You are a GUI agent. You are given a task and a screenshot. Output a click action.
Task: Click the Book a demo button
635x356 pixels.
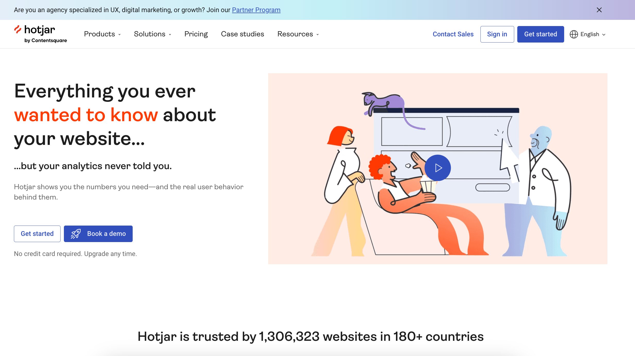tap(98, 234)
